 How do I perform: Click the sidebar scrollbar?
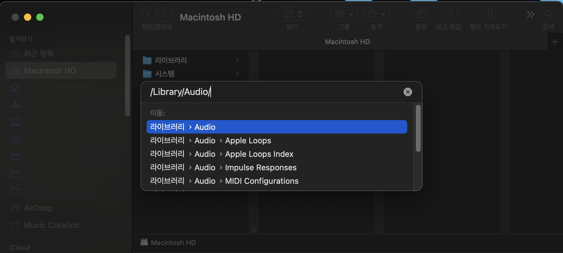[x=128, y=76]
